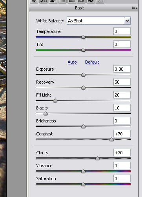Open the Presets tab icon
This screenshot has height=197, width=142.
(100, 1)
